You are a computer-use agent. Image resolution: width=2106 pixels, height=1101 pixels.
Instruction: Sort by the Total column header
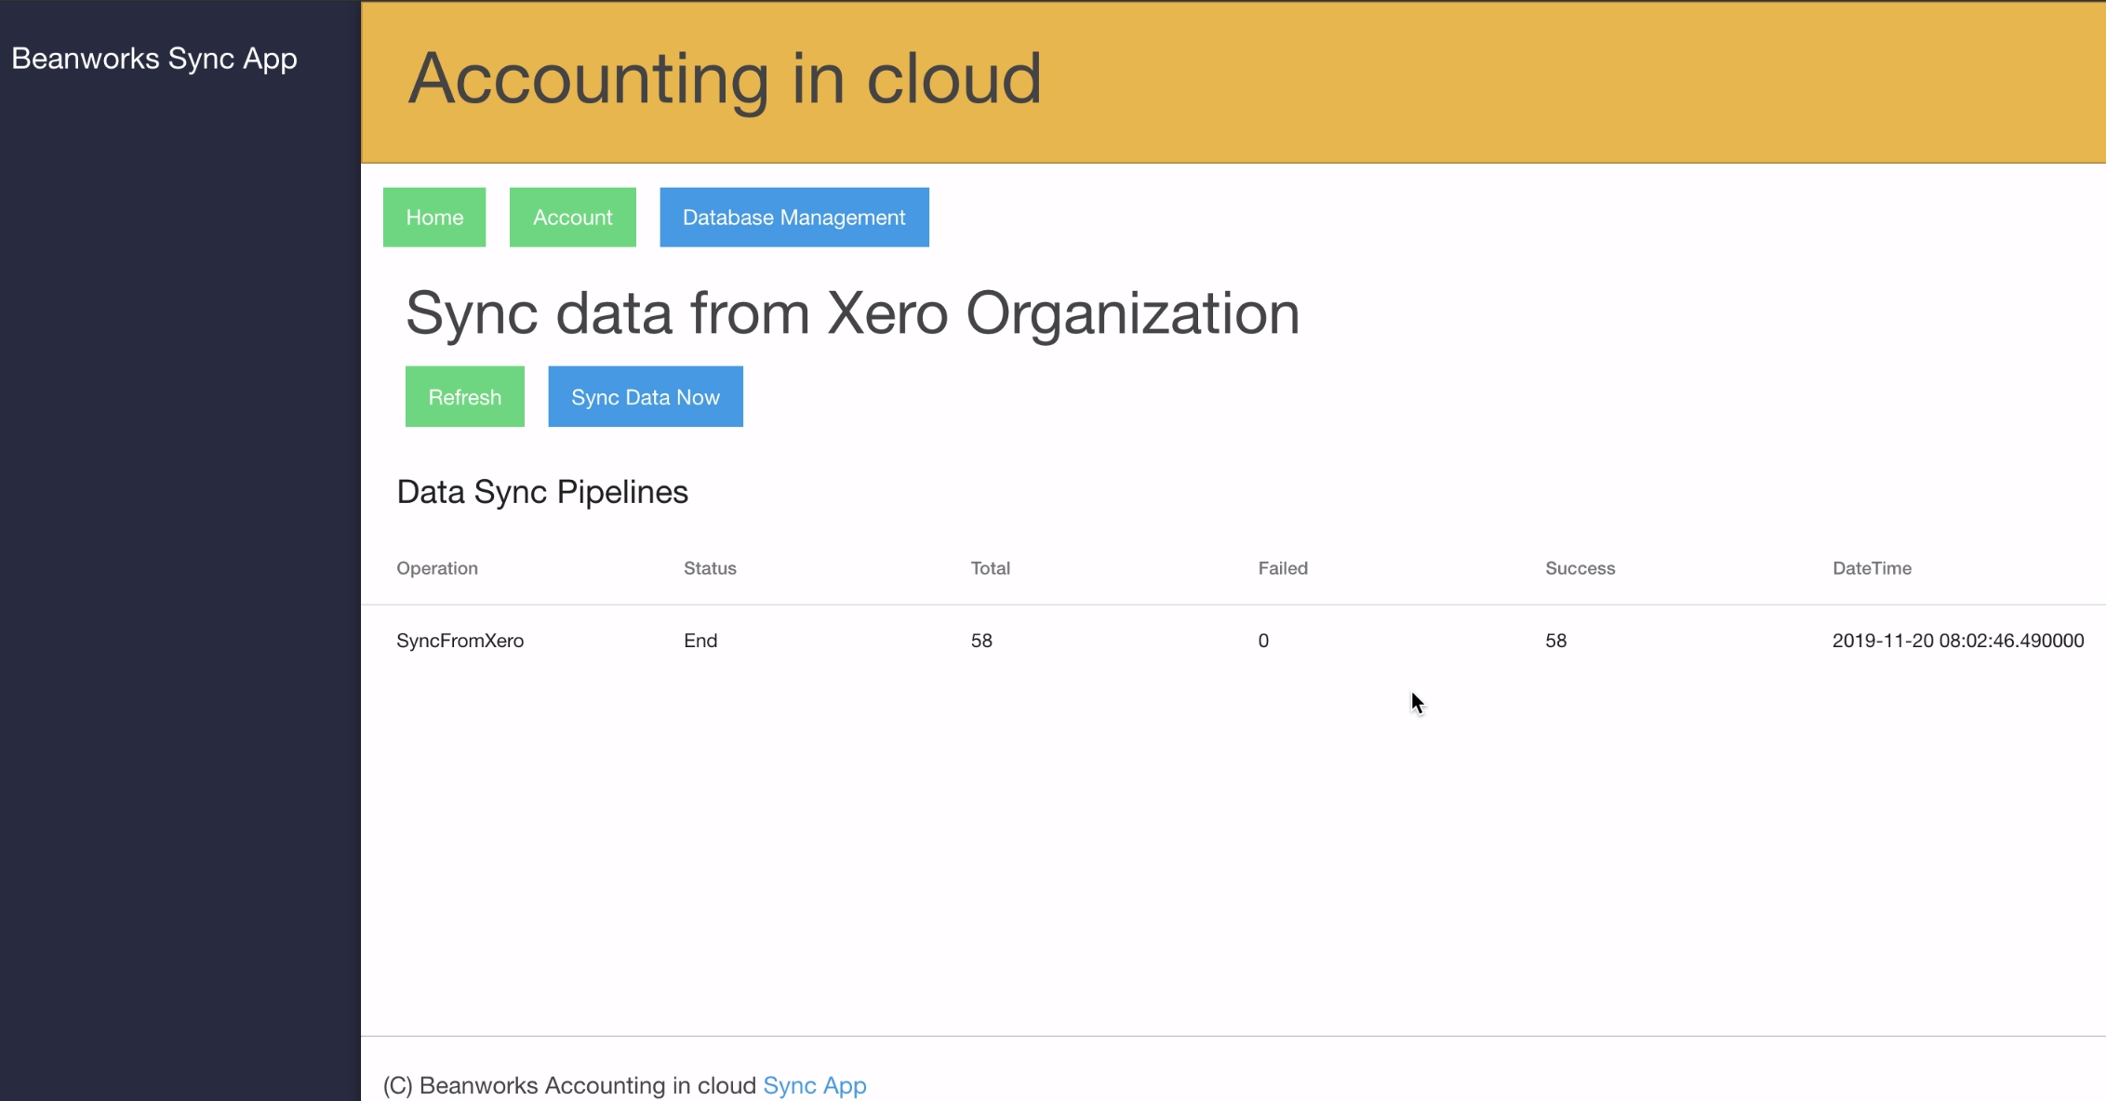point(990,567)
